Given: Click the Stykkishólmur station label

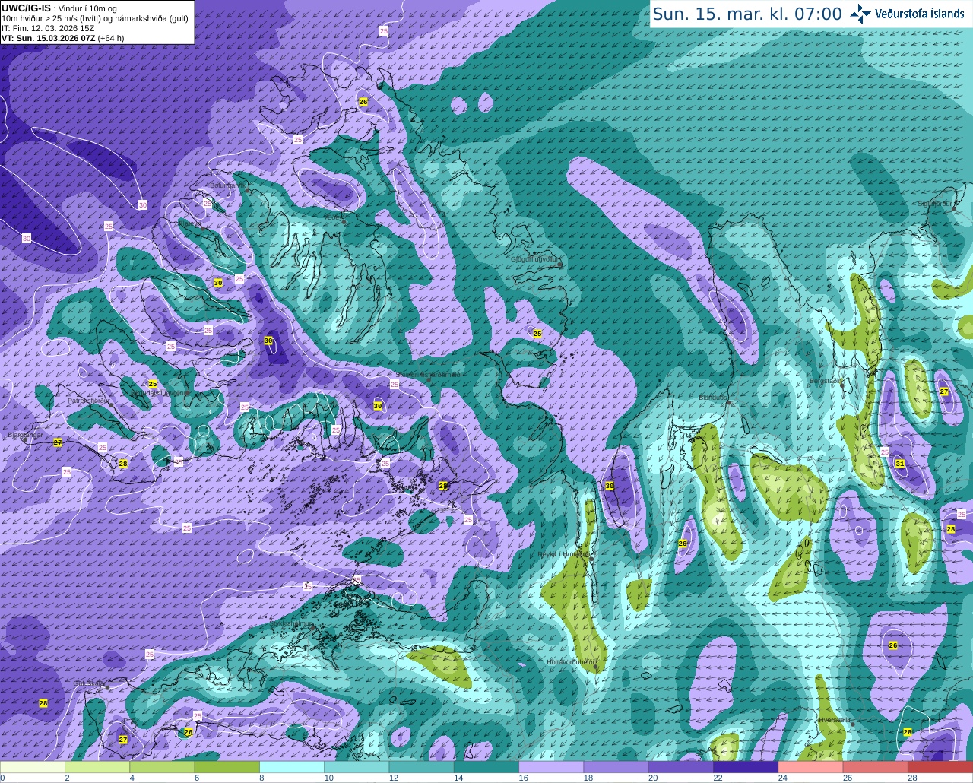Looking at the screenshot, I should click(x=290, y=623).
